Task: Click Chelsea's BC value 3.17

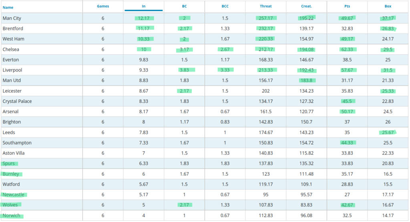Action: [x=184, y=49]
